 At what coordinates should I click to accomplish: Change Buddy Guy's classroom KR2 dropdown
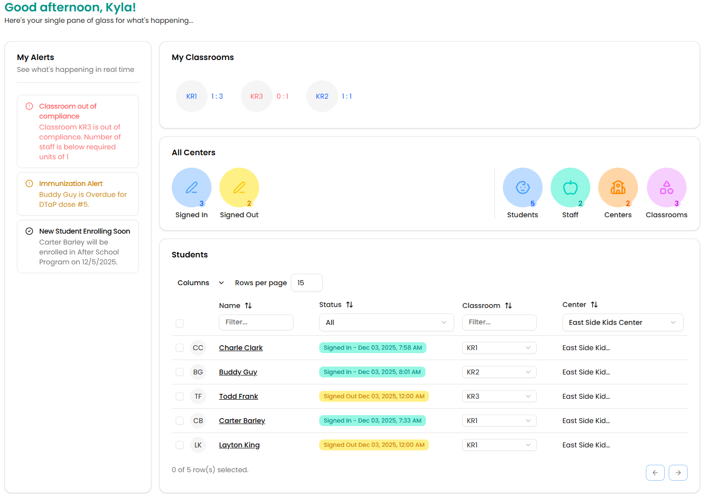coord(498,372)
